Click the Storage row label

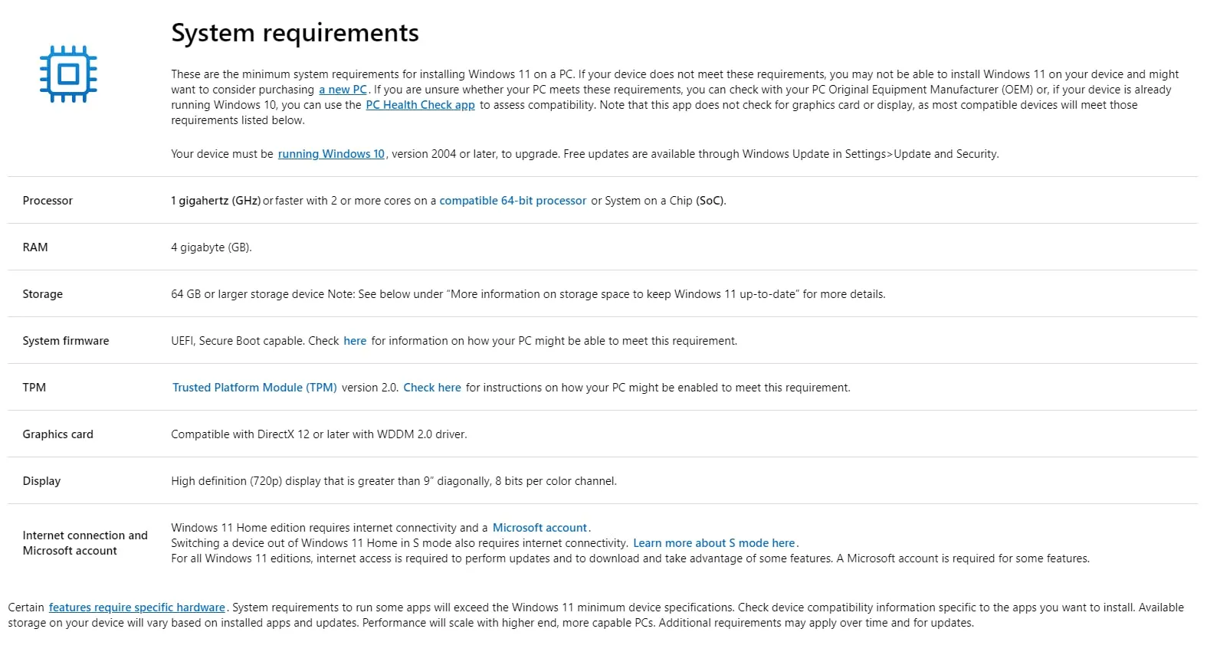(x=43, y=294)
